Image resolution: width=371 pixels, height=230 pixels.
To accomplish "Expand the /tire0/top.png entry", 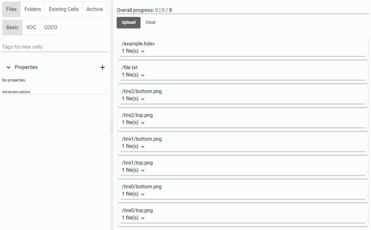I will point(143,218).
